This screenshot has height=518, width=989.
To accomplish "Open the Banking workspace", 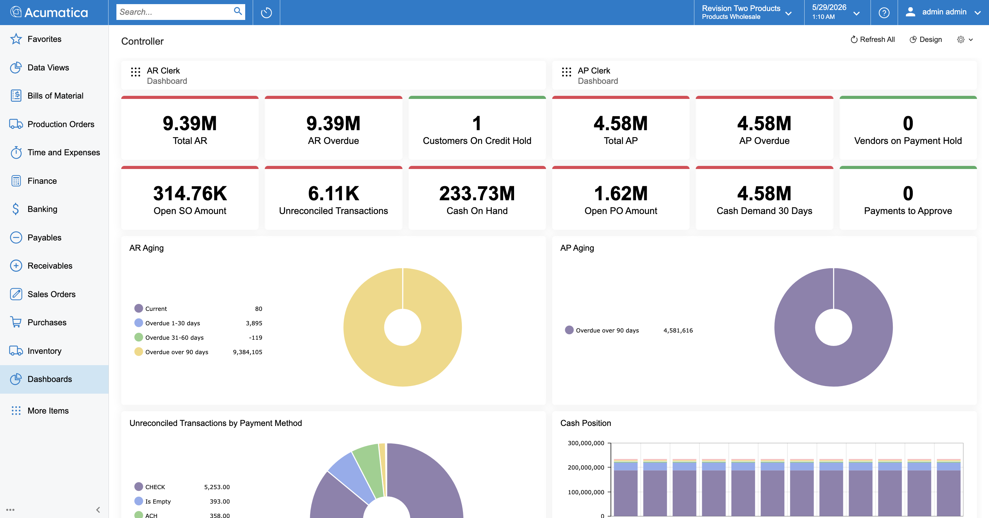I will tap(54, 209).
